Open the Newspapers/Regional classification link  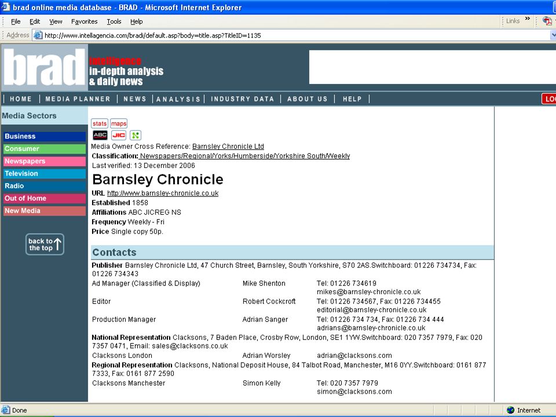pos(244,156)
